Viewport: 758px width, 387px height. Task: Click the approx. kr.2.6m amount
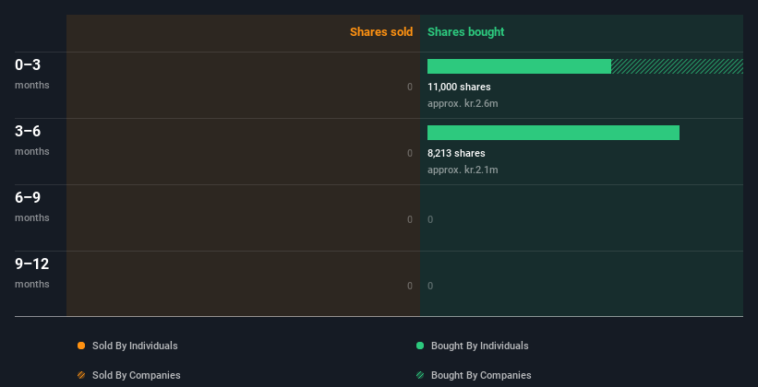click(463, 103)
